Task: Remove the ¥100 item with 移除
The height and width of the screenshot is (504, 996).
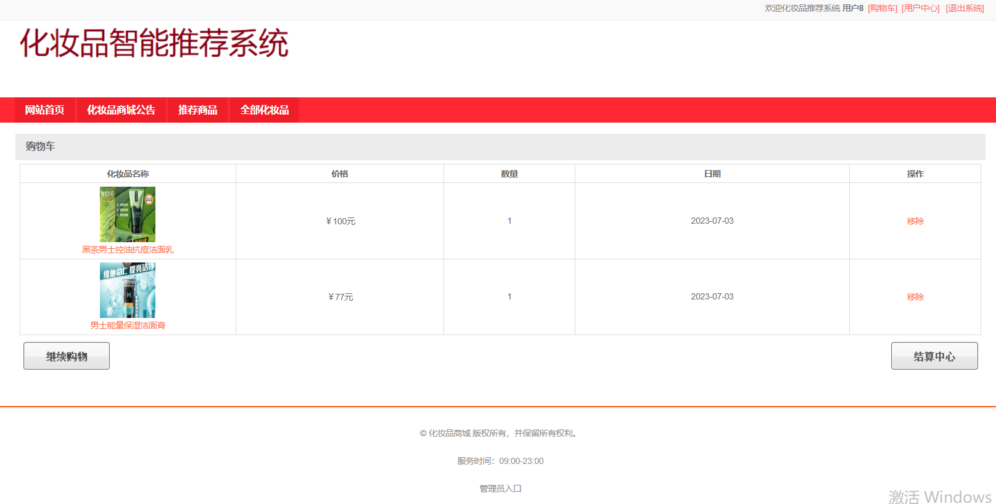Action: coord(915,221)
